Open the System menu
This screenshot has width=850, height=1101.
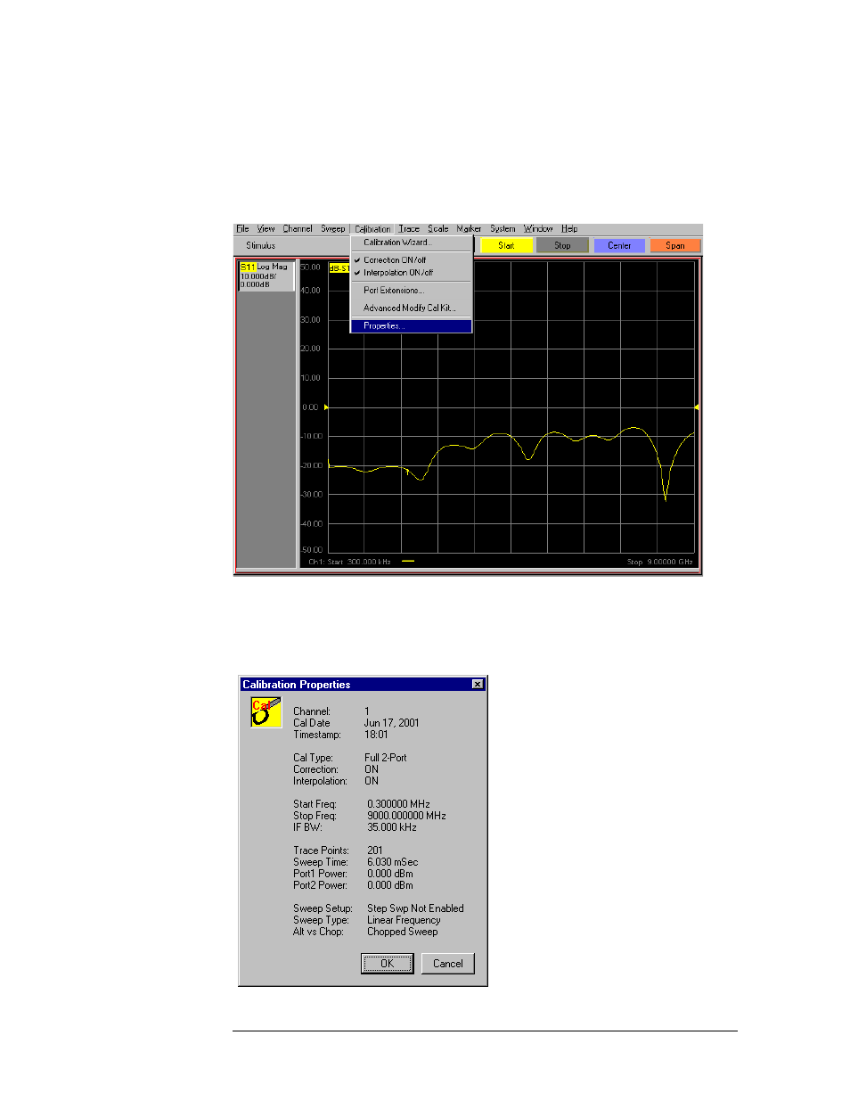point(503,229)
